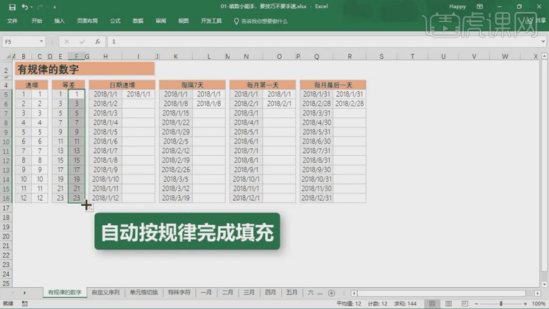Click the fx Insert Function icon

98,42
